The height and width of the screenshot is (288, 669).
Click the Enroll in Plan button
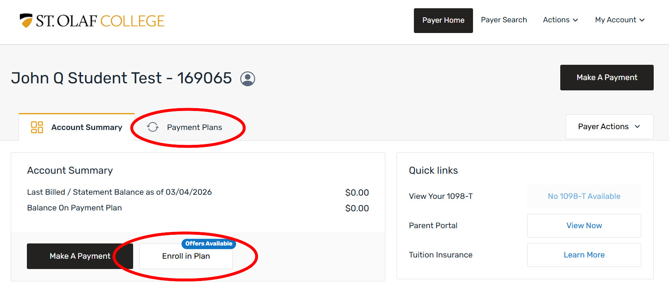click(x=186, y=256)
